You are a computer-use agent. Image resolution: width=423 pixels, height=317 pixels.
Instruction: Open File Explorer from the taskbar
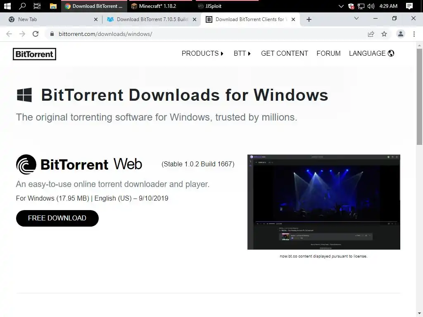coord(53,6)
